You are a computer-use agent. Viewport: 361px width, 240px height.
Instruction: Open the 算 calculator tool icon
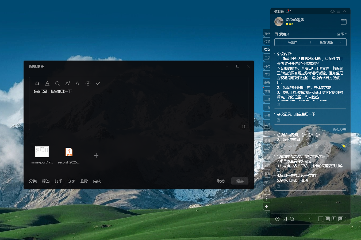(340, 219)
